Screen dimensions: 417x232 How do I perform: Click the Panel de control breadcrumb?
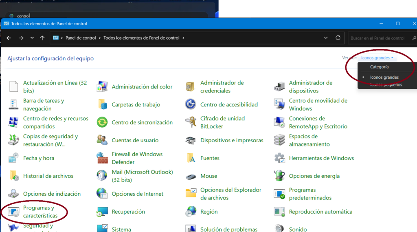point(81,38)
